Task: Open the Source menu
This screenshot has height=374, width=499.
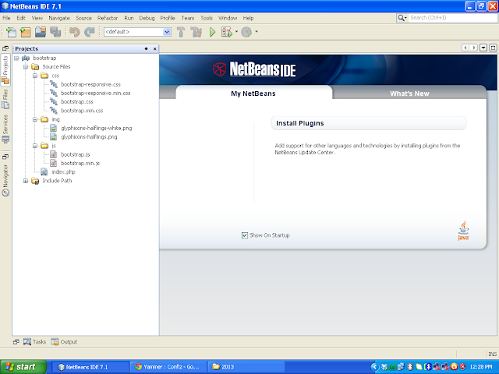Action: click(83, 18)
